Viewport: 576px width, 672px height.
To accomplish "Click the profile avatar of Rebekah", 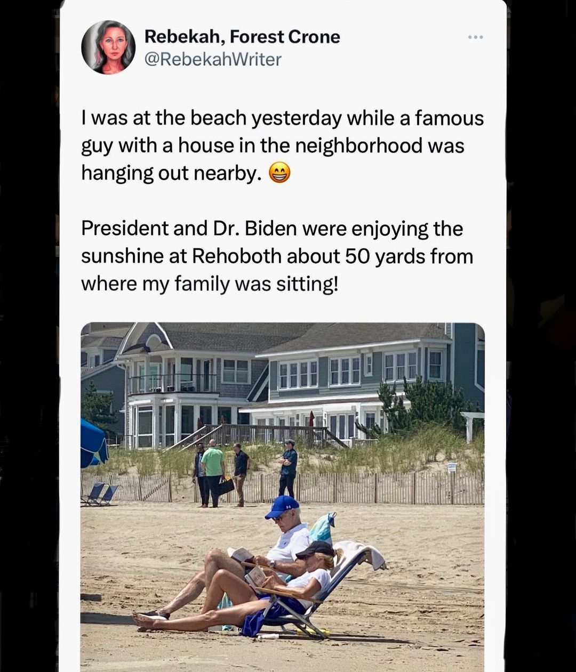I will click(108, 47).
